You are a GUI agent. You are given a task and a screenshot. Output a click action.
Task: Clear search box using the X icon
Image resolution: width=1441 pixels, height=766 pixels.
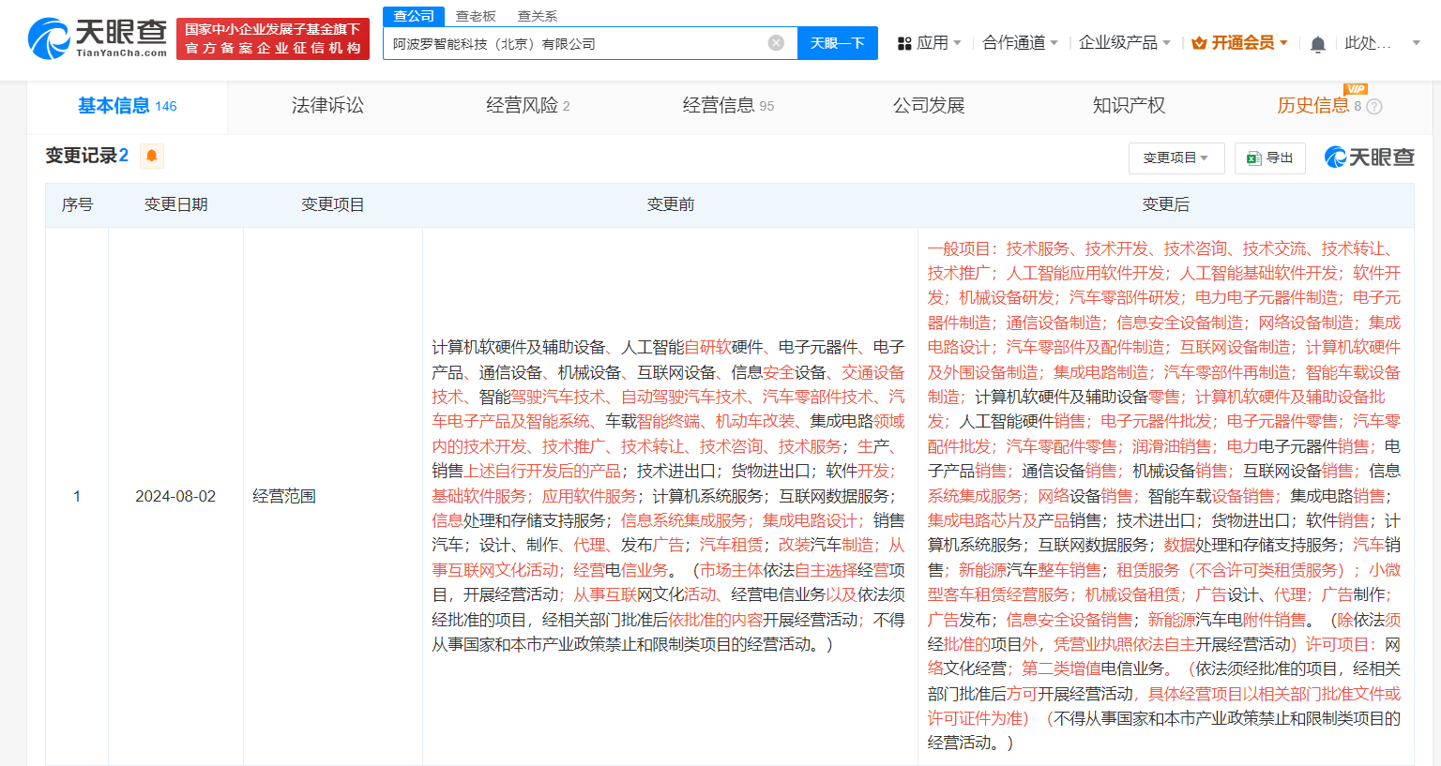click(x=775, y=42)
